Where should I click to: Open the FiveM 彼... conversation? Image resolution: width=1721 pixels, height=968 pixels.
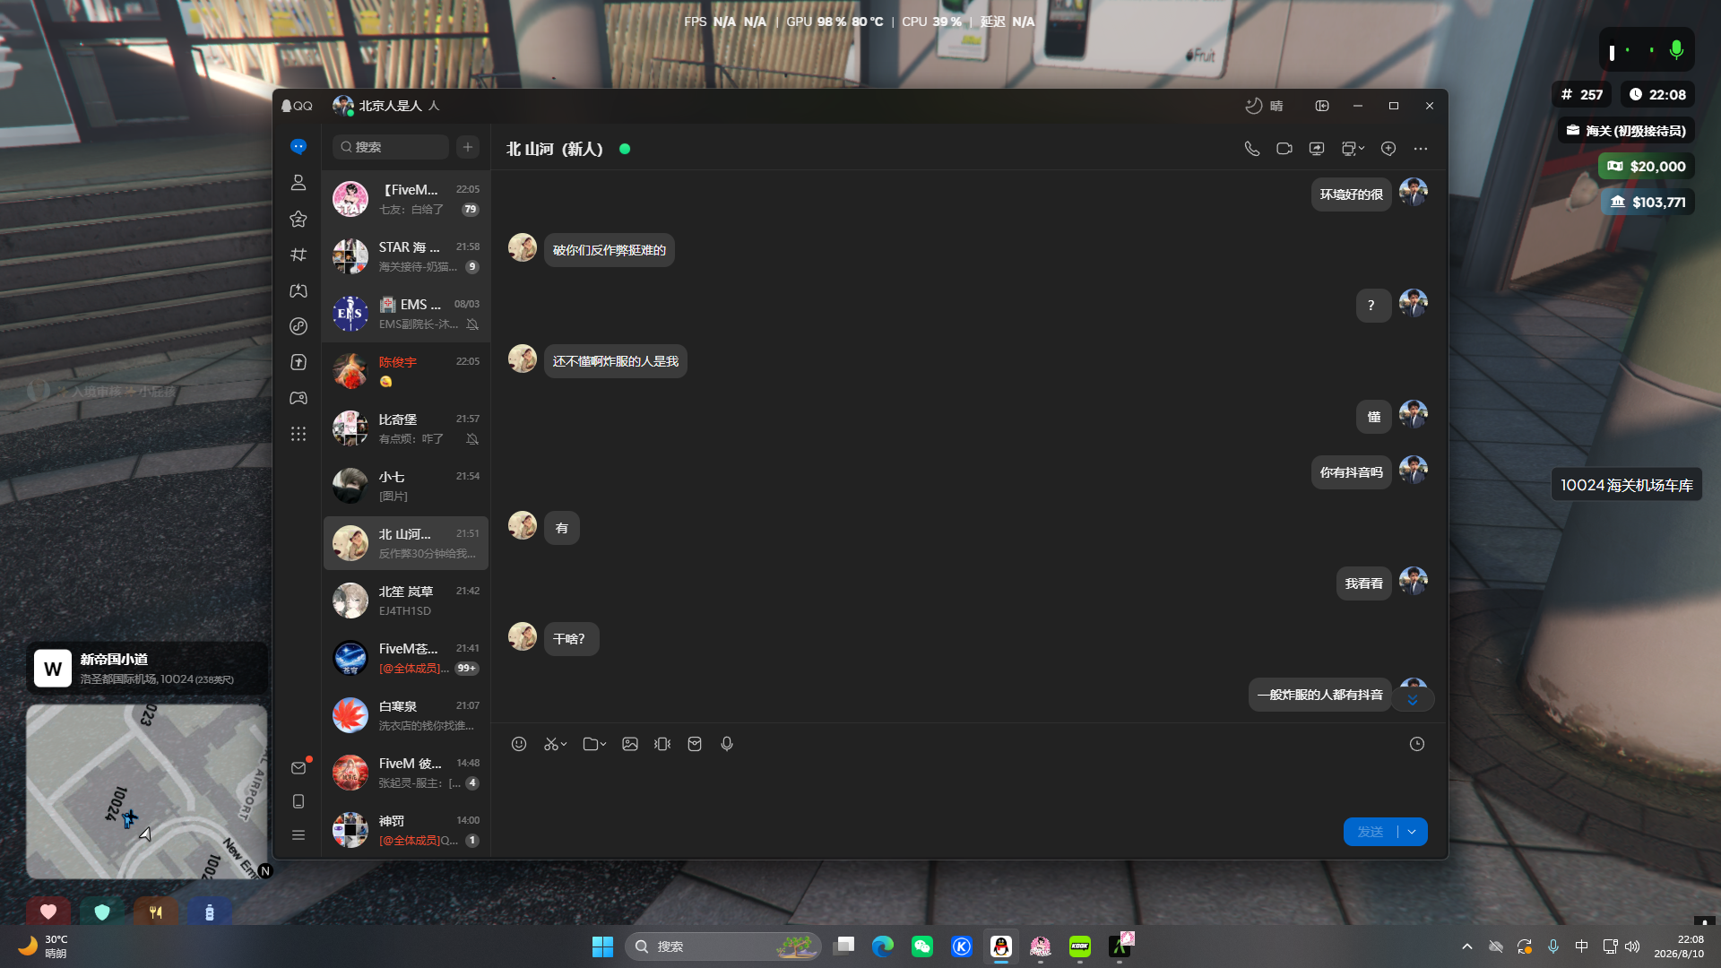[406, 773]
